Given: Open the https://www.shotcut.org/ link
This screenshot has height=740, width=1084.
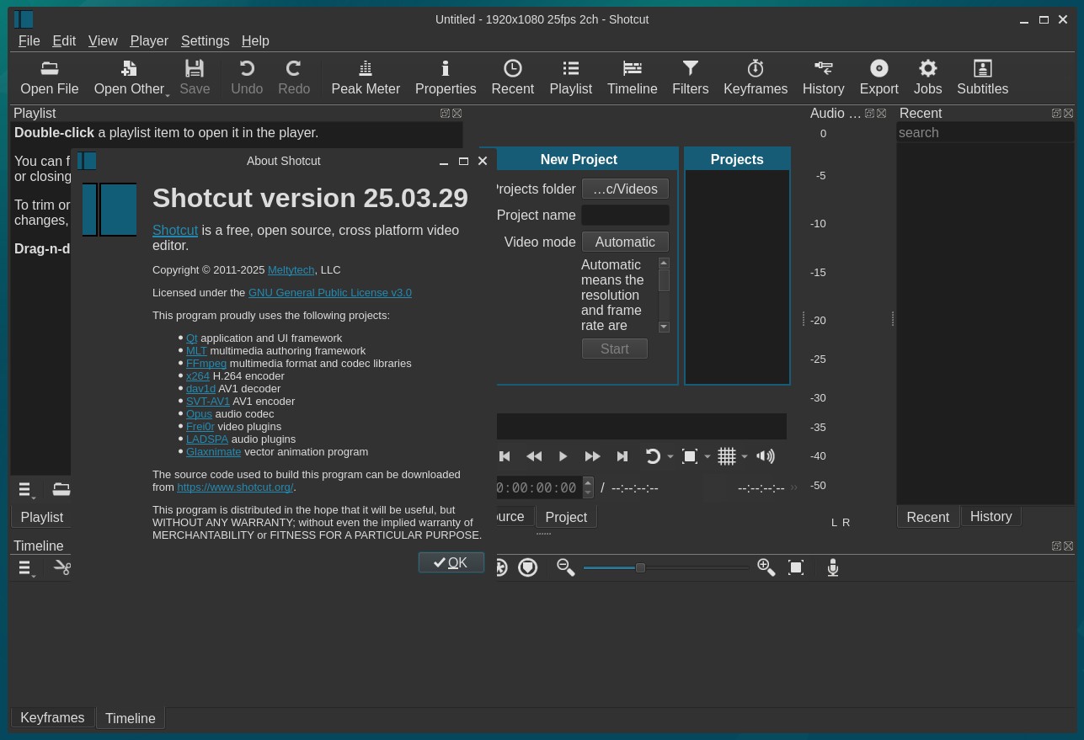Looking at the screenshot, I should click(x=235, y=487).
